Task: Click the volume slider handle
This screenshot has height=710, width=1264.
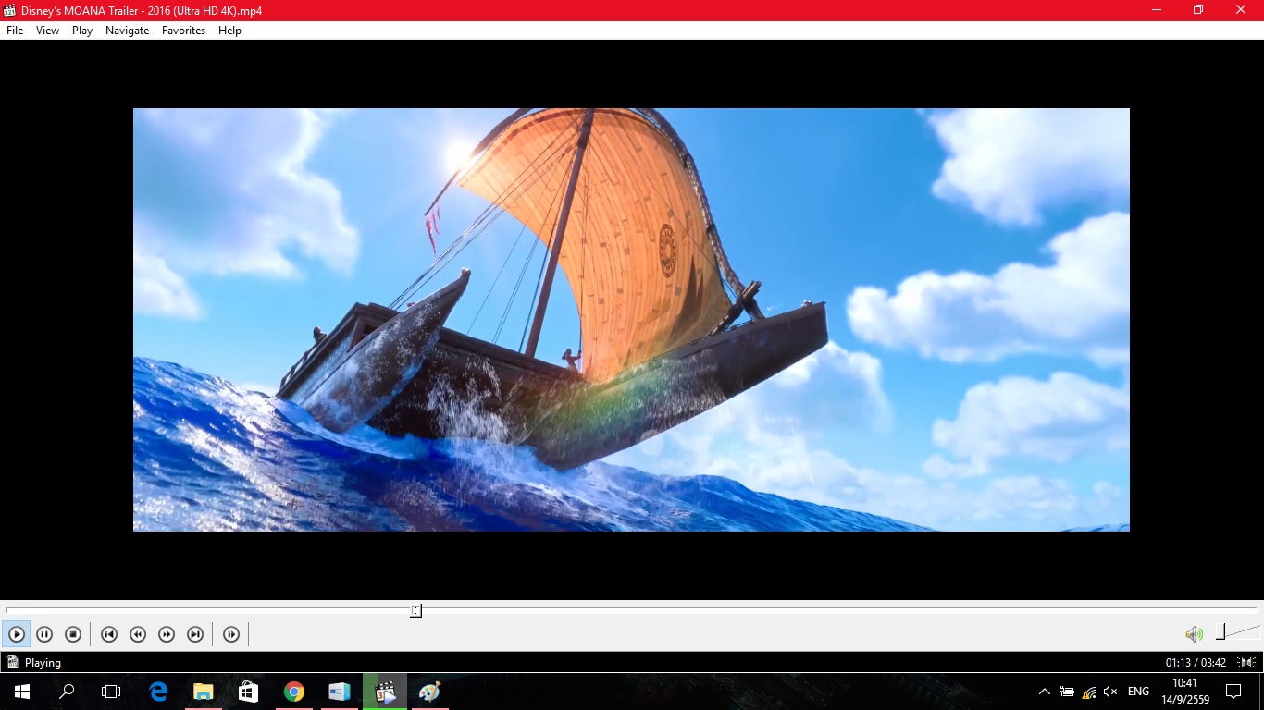Action: [x=1221, y=632]
